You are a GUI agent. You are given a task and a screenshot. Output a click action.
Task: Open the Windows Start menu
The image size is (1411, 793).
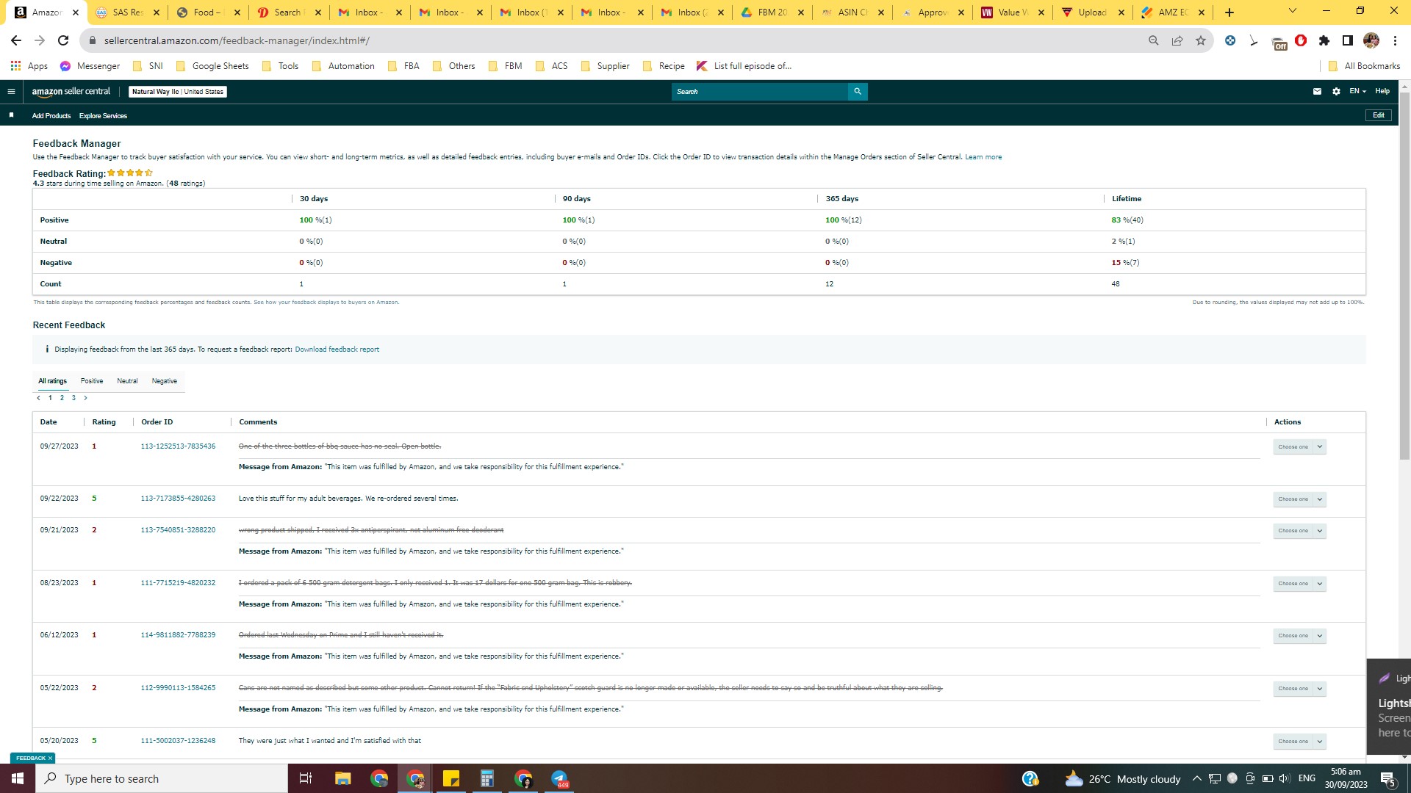pyautogui.click(x=18, y=778)
